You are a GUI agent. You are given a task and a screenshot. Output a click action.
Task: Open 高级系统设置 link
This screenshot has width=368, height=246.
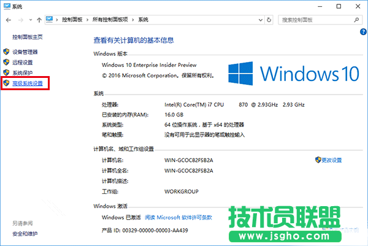point(28,83)
